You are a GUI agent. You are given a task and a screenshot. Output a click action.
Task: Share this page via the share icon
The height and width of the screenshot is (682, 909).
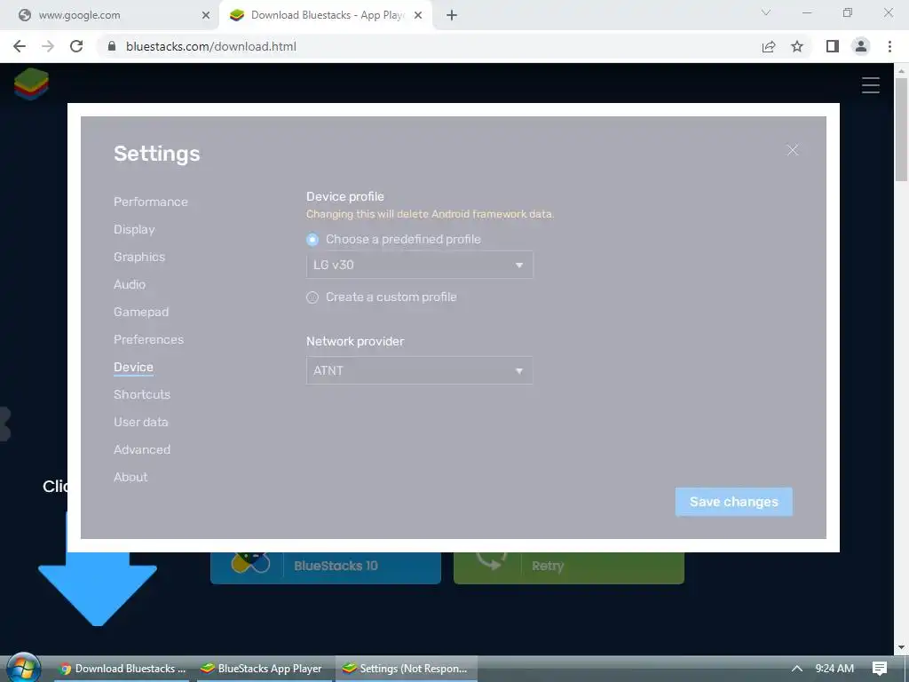click(769, 46)
